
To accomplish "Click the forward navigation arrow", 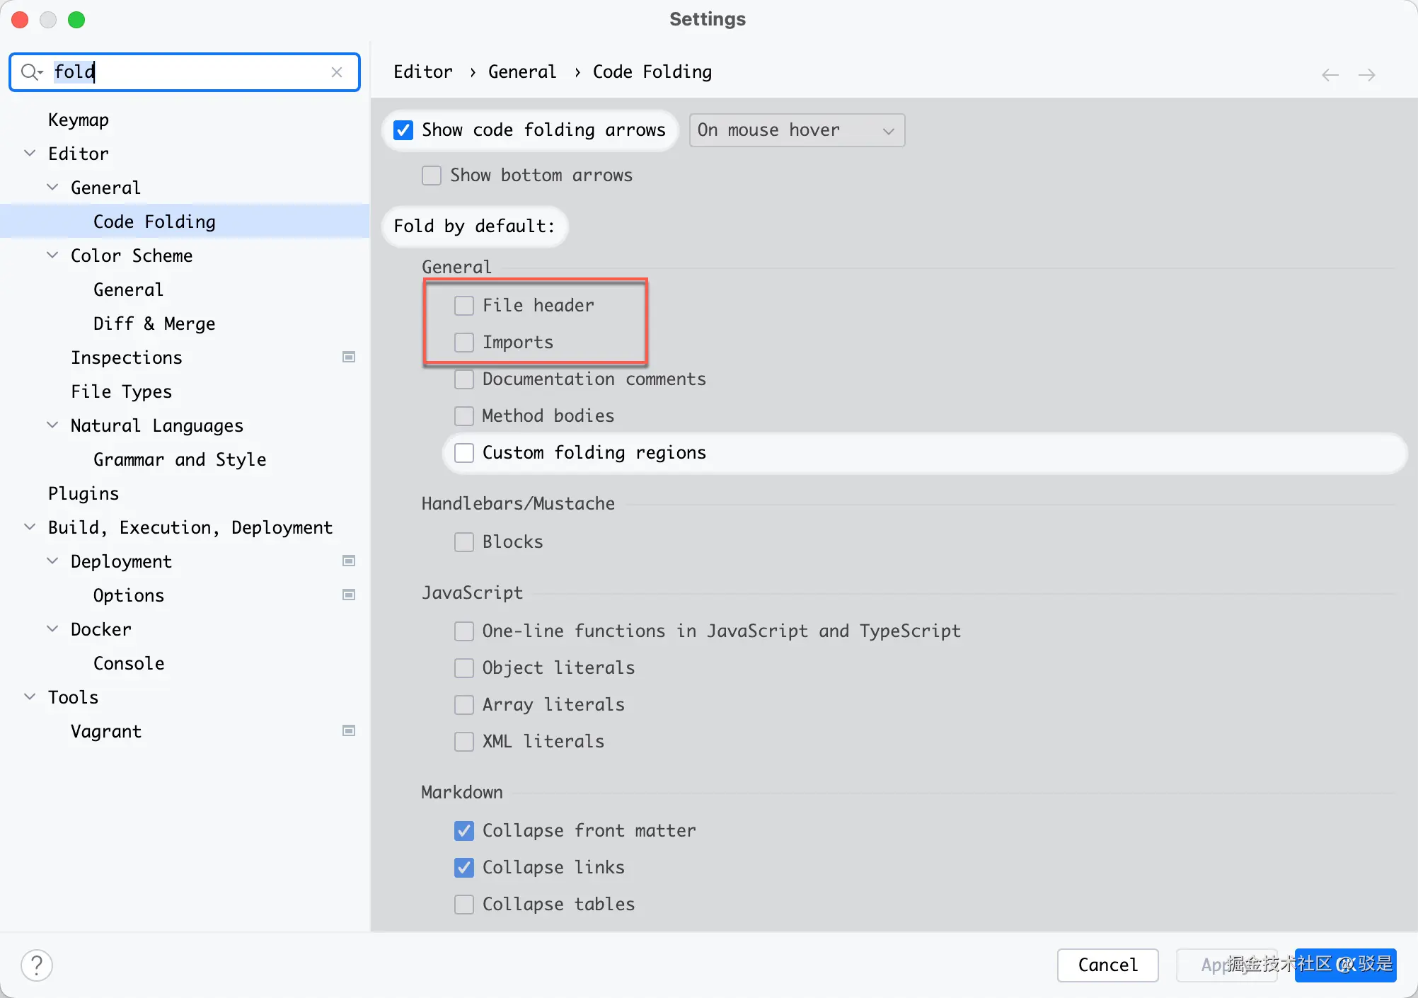I will coord(1367,75).
